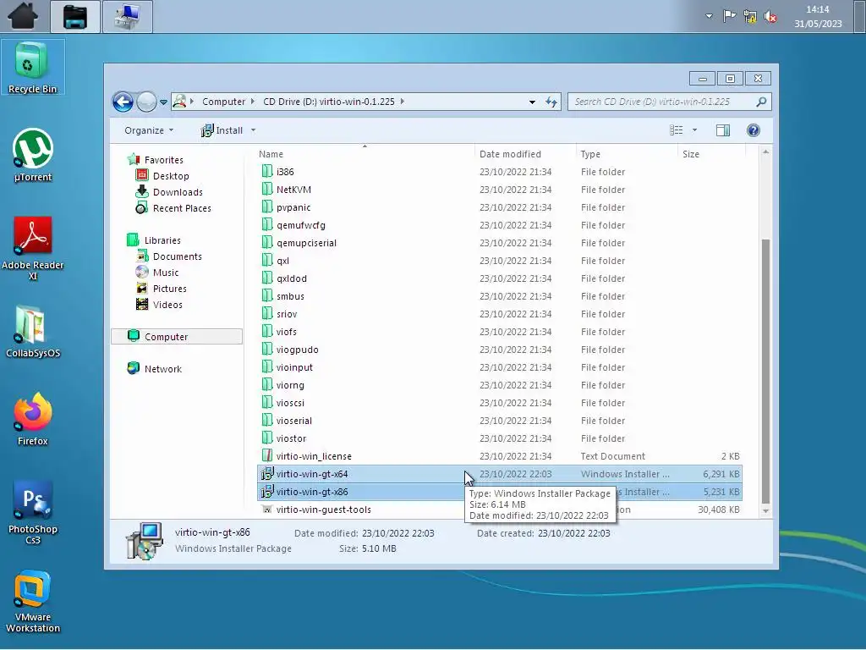Select the i386 folder

(x=500, y=172)
